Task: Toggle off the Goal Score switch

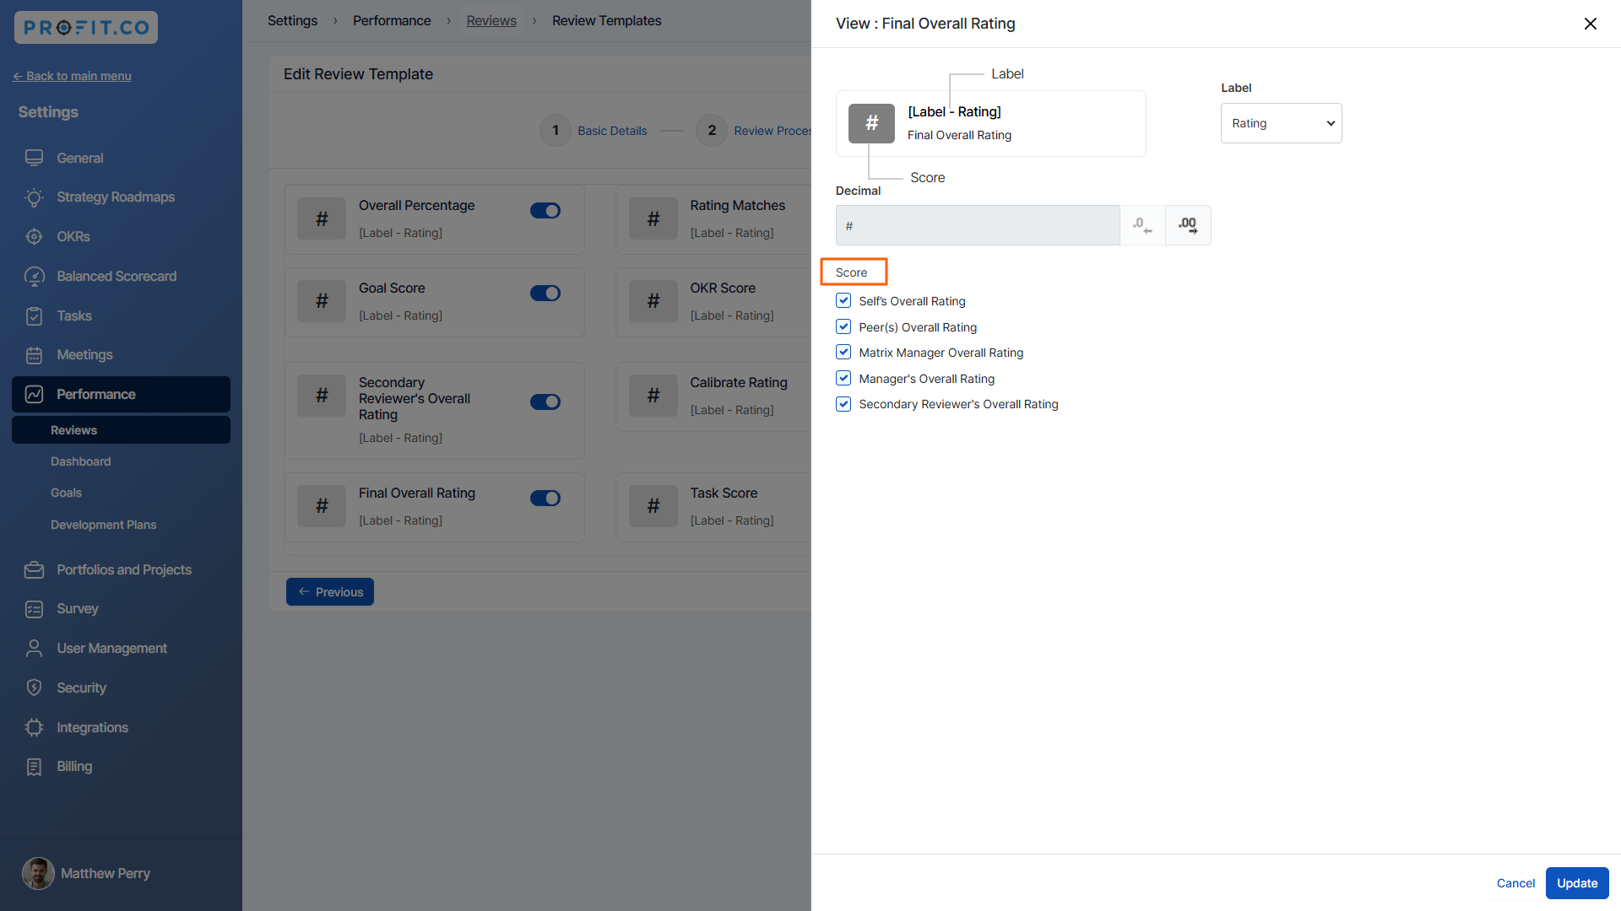Action: 545,294
